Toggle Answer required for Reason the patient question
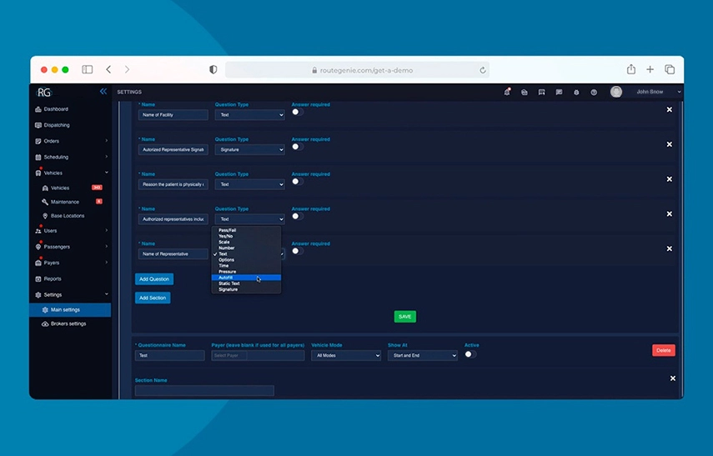 pos(298,182)
